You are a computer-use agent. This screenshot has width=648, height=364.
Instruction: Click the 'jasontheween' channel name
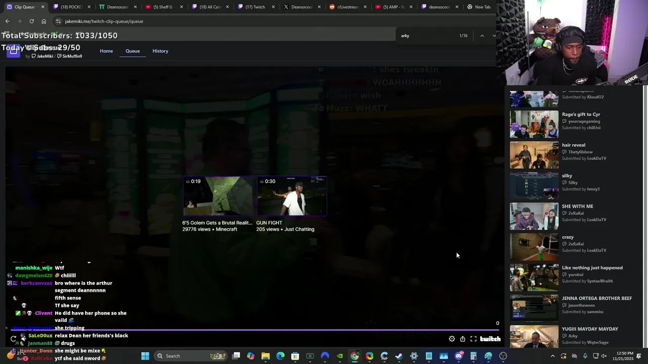point(582,305)
